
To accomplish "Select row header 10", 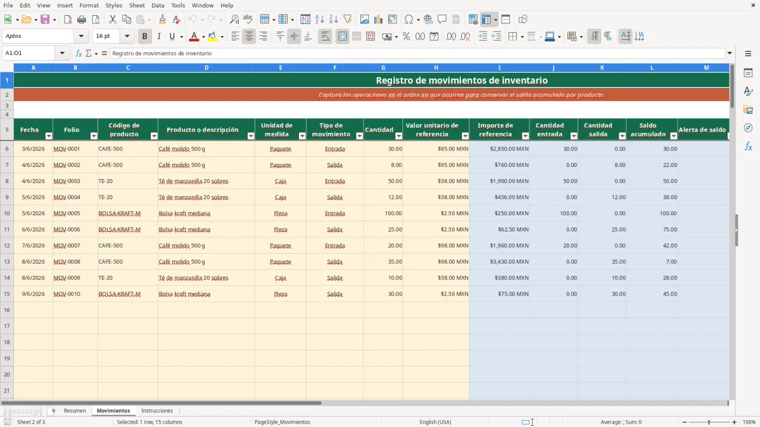I will (7, 213).
